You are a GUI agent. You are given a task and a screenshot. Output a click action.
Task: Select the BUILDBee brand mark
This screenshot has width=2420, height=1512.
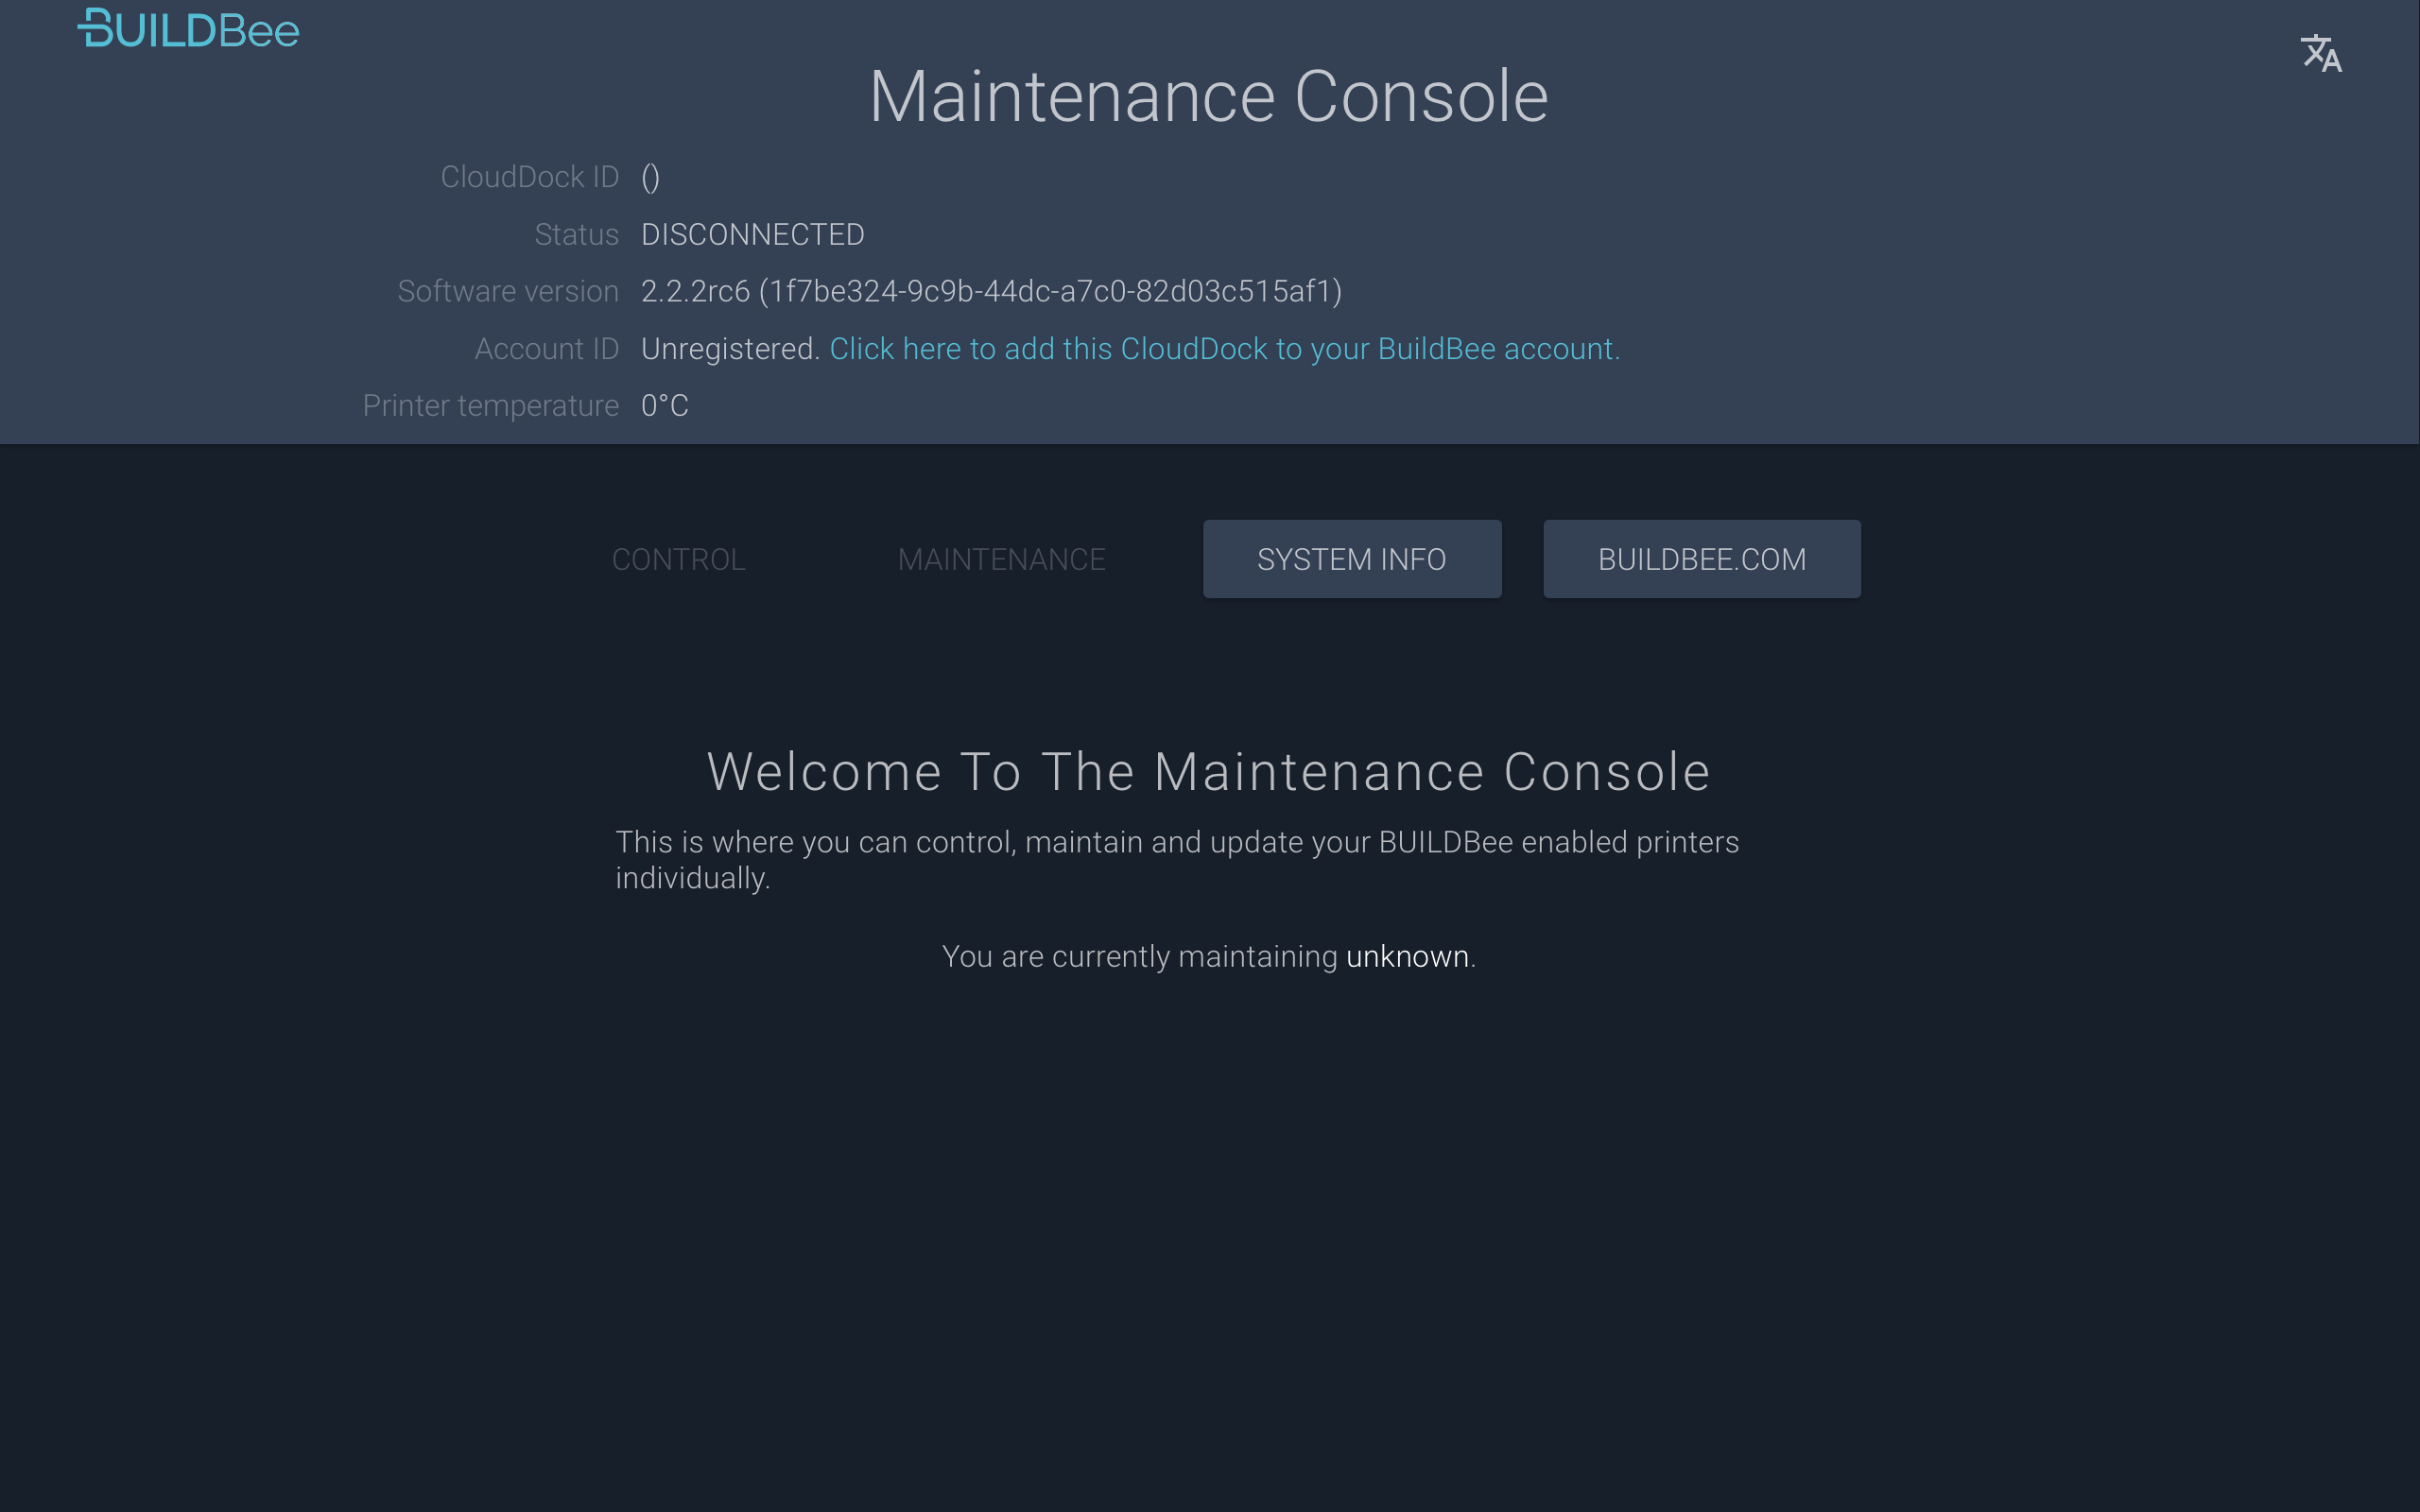click(188, 28)
